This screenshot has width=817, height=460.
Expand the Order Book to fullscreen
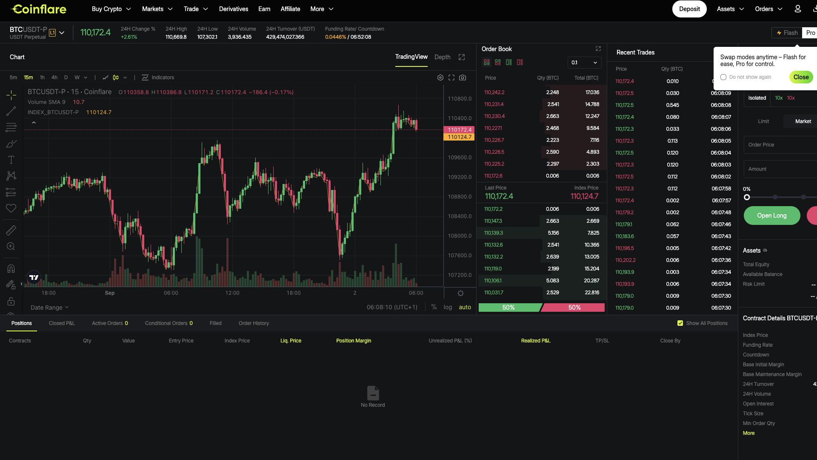pos(598,49)
